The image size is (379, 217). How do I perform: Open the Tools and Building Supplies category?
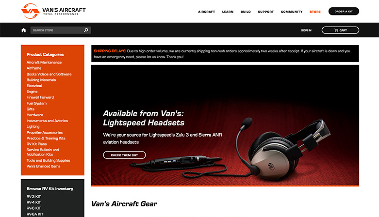point(49,160)
